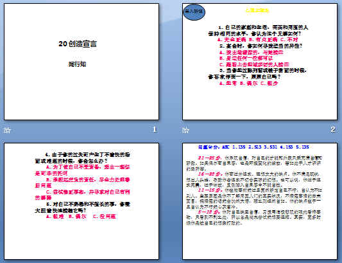Click the yellow heading text on slide 2
342x263 pixels.
coord(257,10)
